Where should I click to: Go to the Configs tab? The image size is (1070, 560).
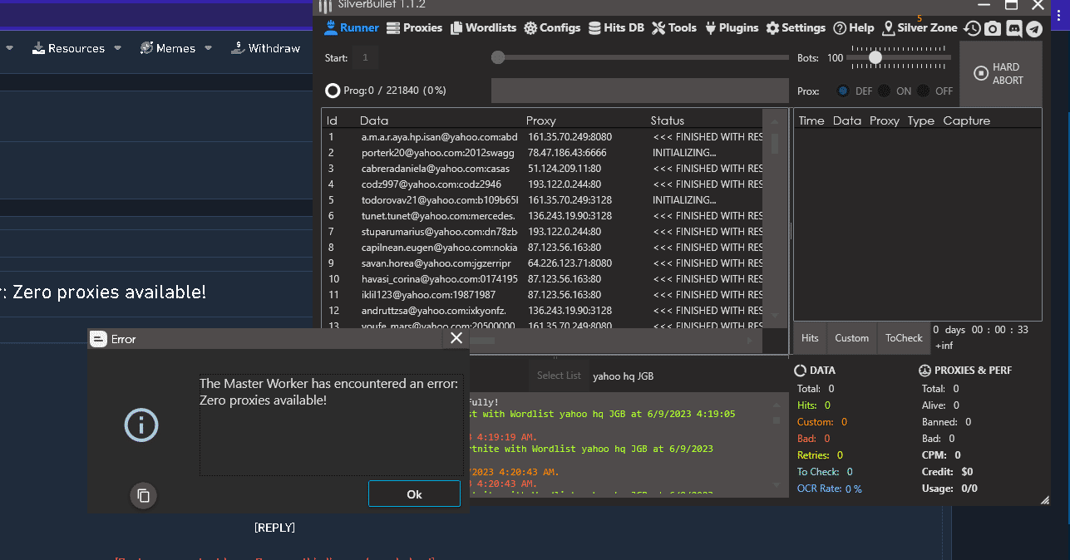[552, 27]
